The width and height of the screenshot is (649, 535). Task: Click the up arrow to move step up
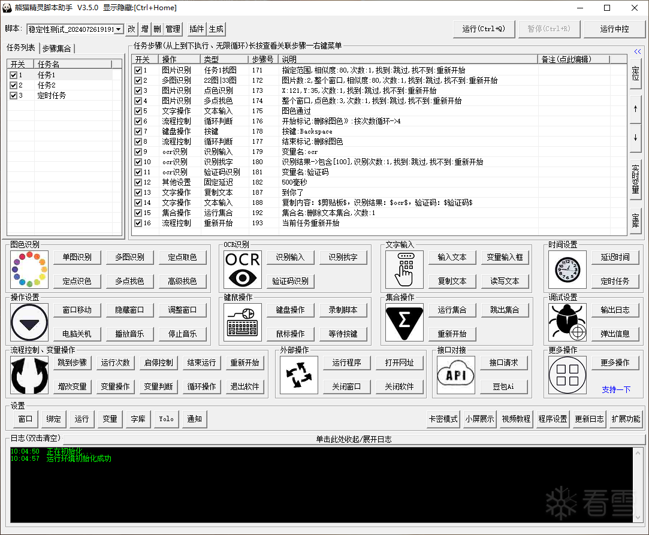pyautogui.click(x=635, y=109)
